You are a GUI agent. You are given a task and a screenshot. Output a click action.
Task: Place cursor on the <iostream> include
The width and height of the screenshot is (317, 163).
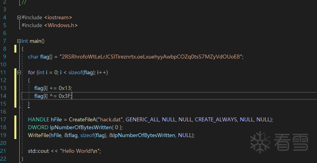58,18
